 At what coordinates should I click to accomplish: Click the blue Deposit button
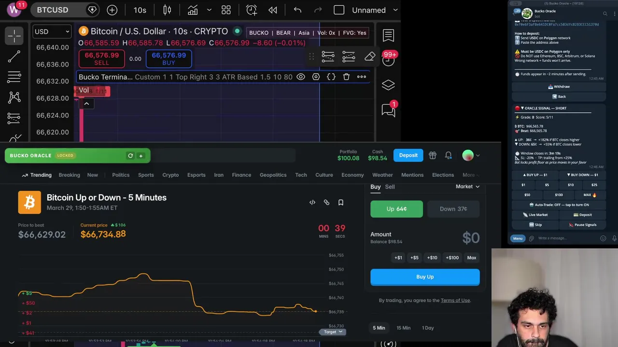click(408, 155)
